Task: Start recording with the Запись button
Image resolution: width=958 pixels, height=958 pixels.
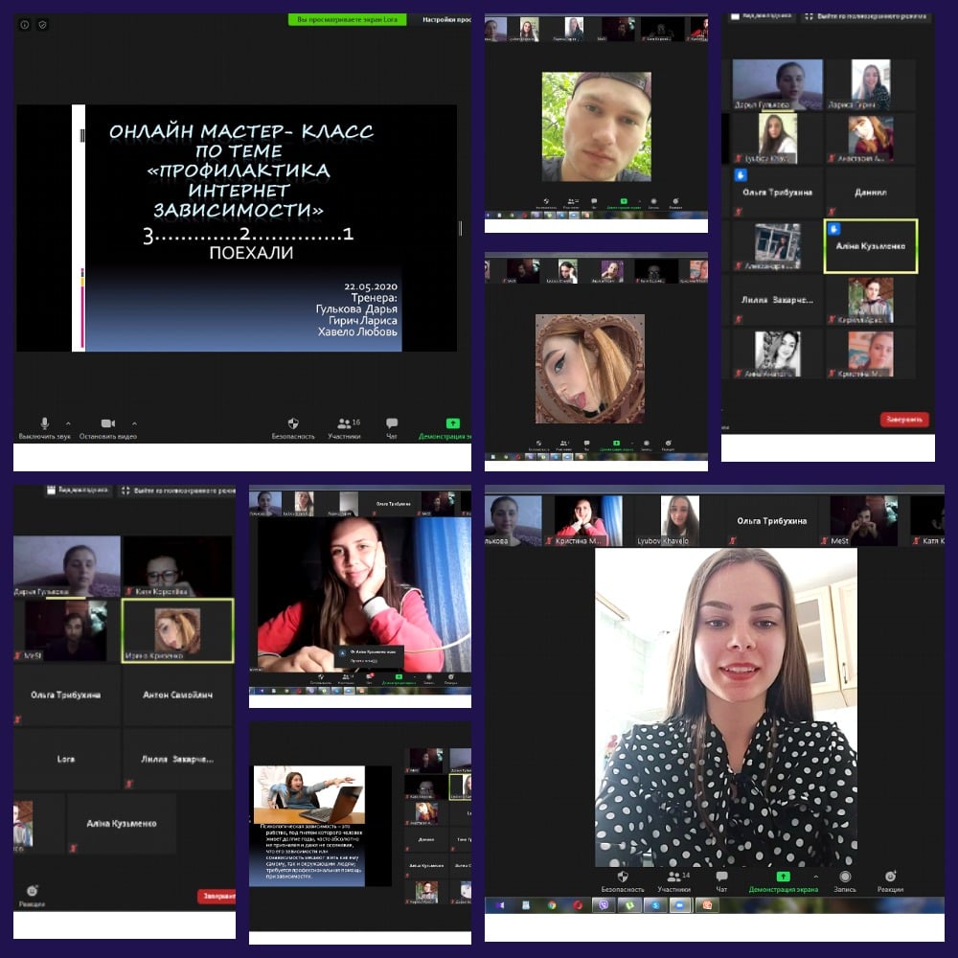Action: click(x=845, y=879)
